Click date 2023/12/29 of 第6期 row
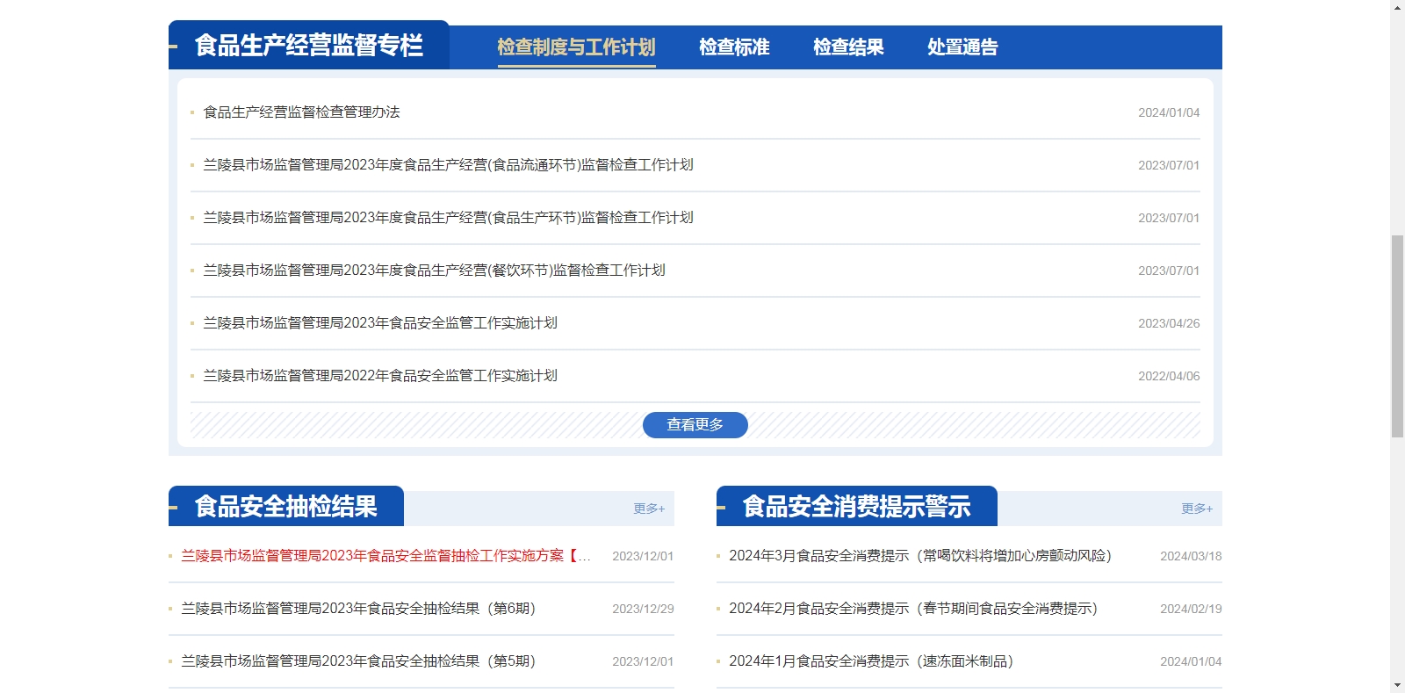 tap(643, 609)
